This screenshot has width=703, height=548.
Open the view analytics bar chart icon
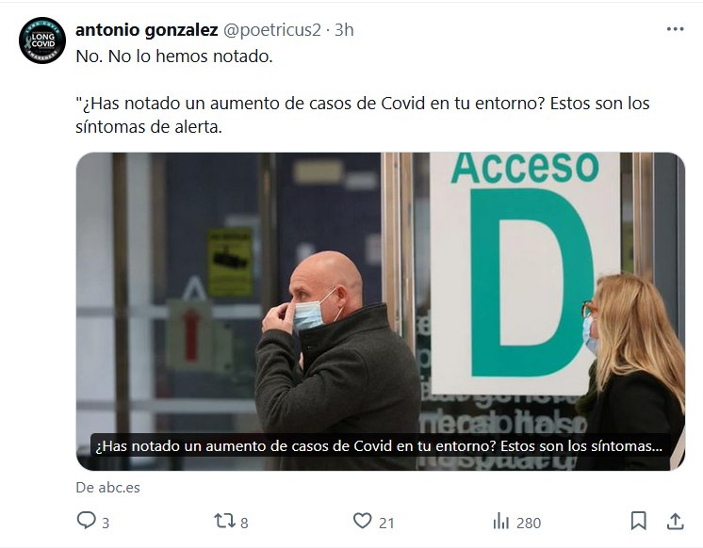pyautogui.click(x=500, y=522)
